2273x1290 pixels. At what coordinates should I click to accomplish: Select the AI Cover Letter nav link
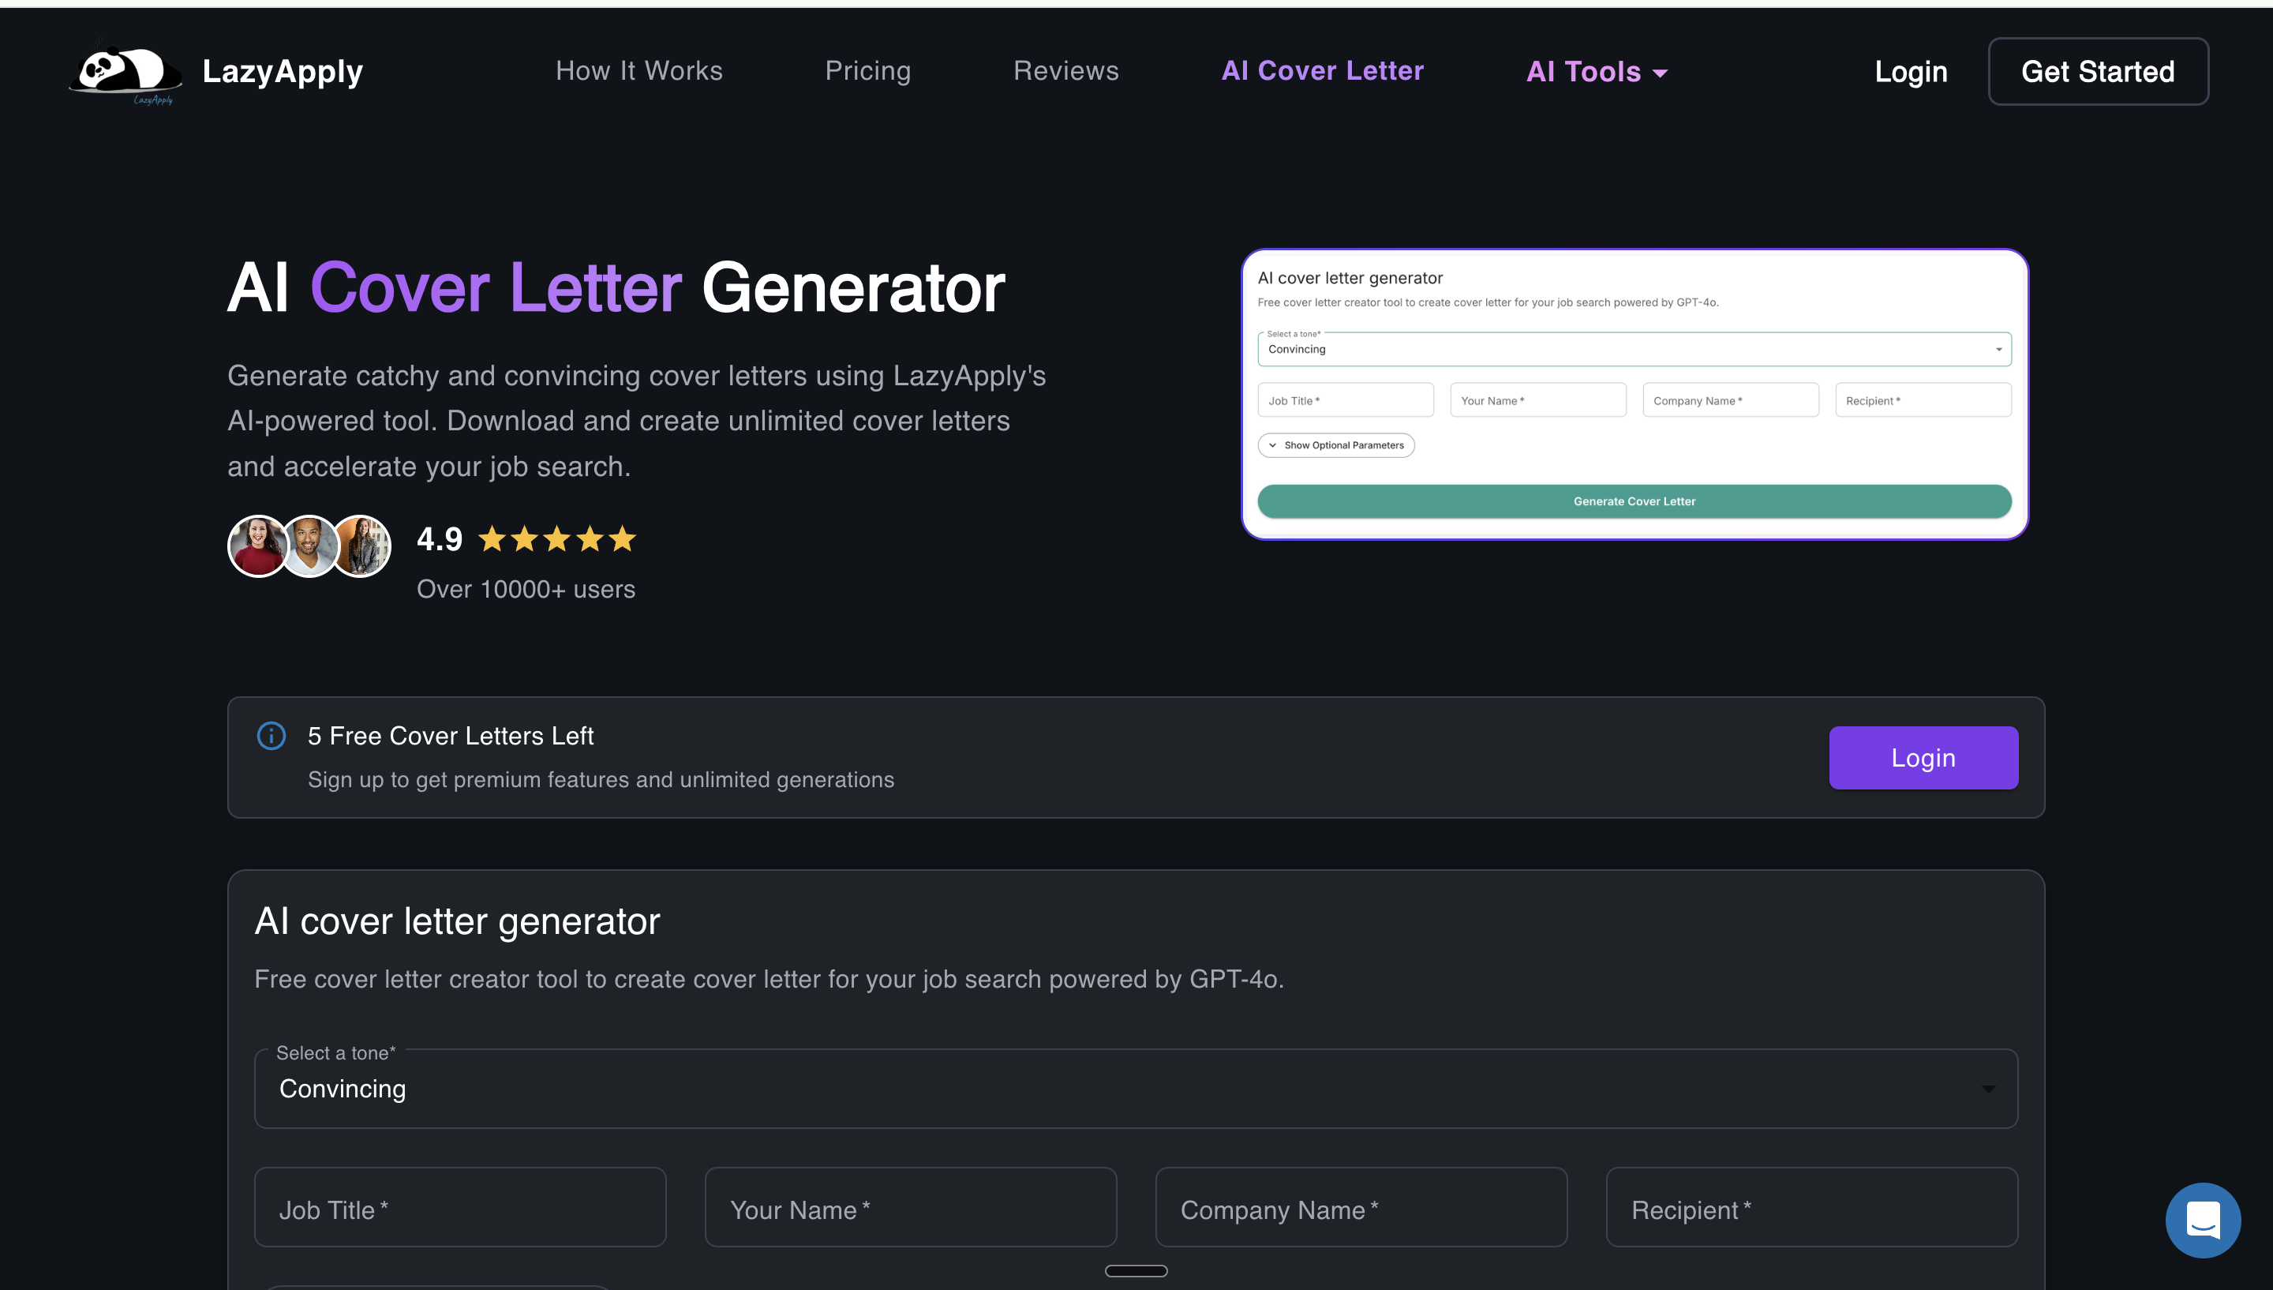pos(1322,71)
